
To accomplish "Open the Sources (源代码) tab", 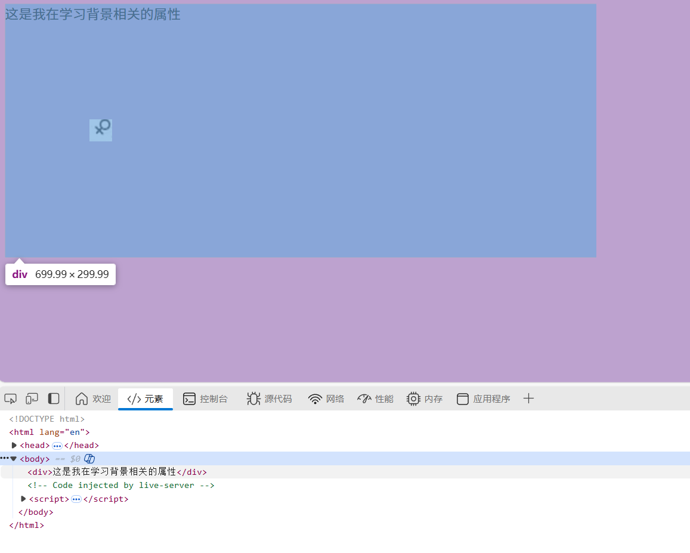I will tap(269, 399).
